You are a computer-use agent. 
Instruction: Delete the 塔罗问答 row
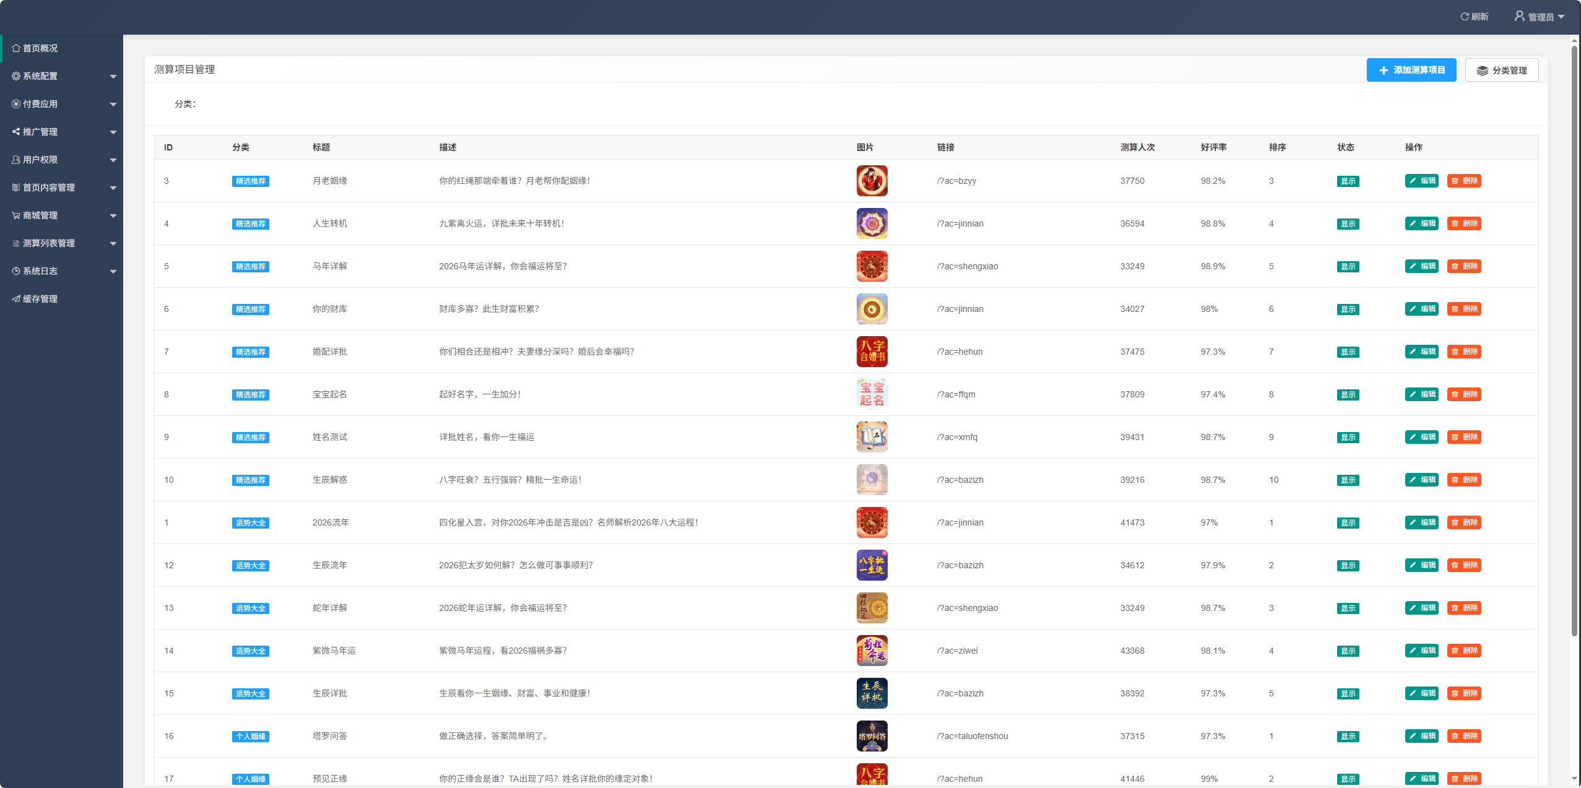tap(1464, 736)
